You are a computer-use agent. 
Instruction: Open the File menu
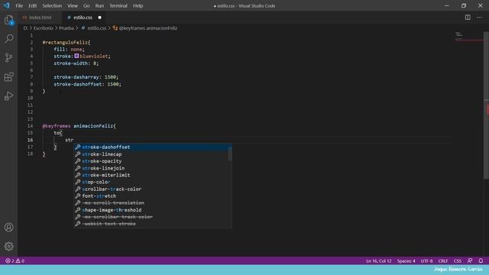click(19, 5)
